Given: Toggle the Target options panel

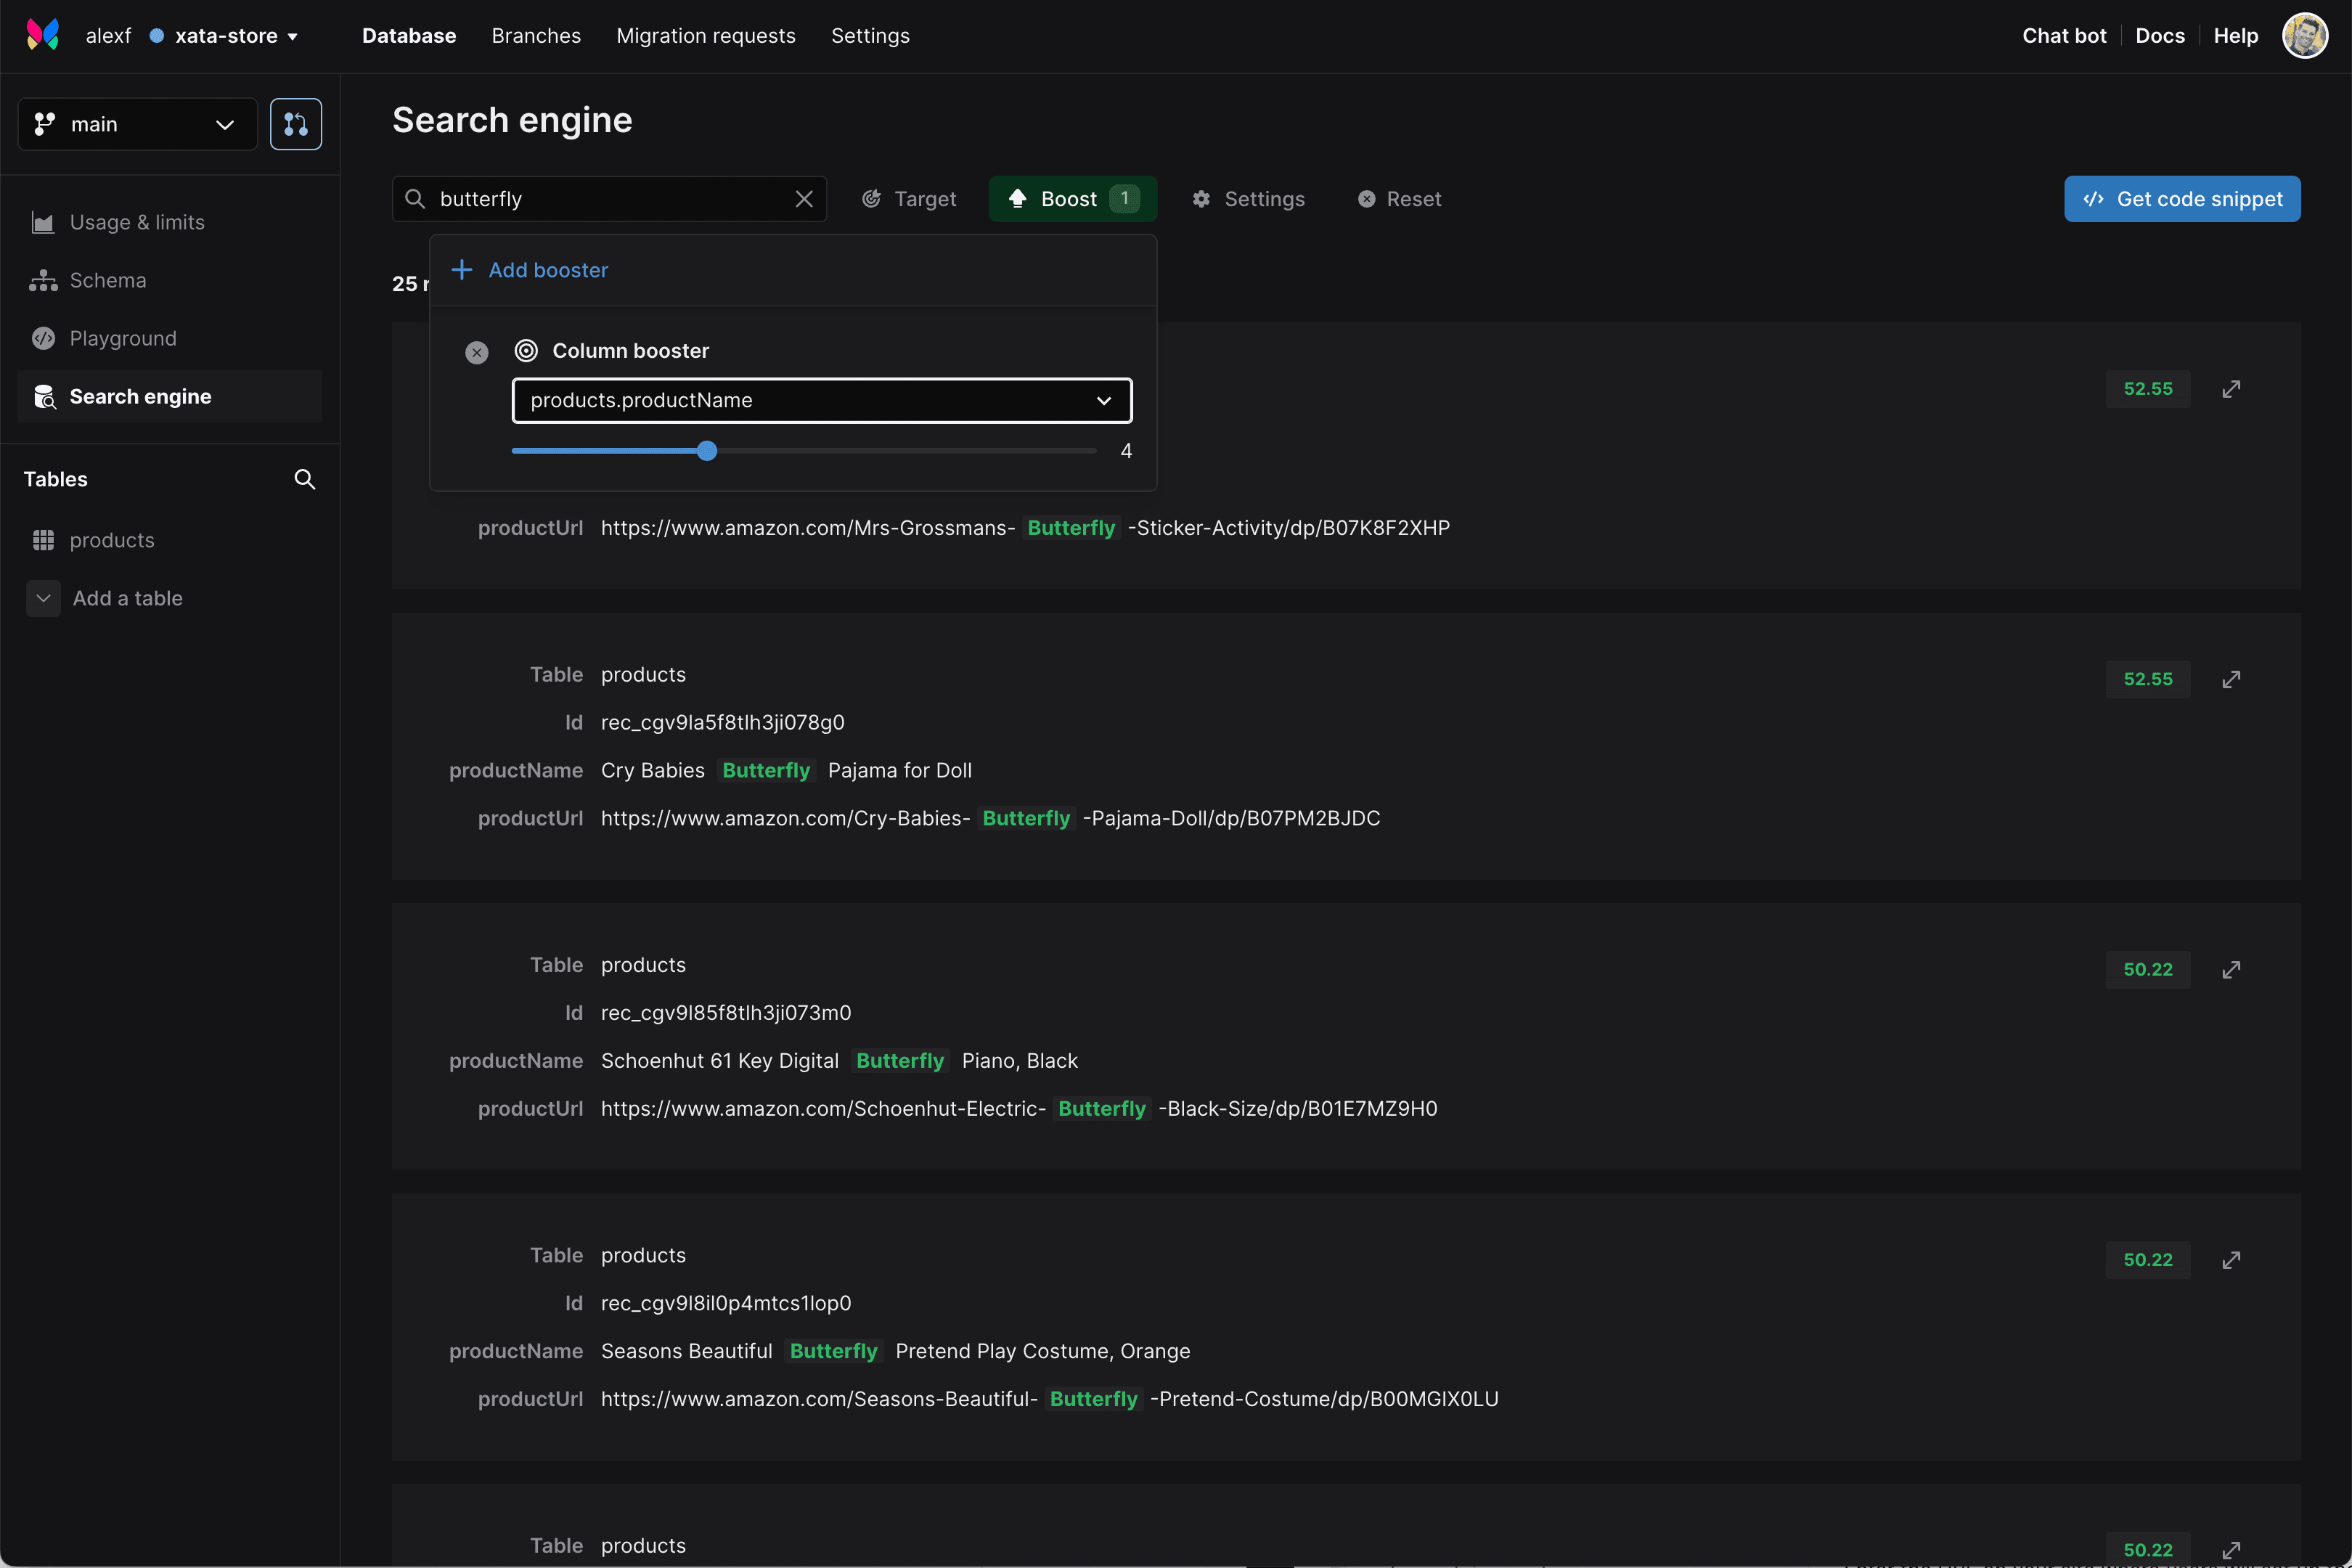Looking at the screenshot, I should [909, 199].
